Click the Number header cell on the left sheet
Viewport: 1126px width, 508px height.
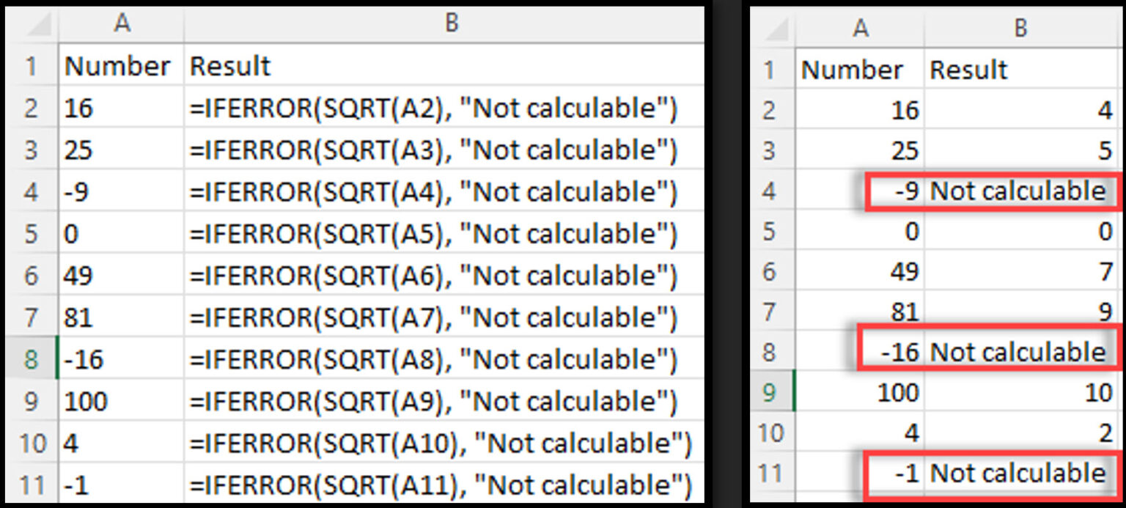pos(121,66)
